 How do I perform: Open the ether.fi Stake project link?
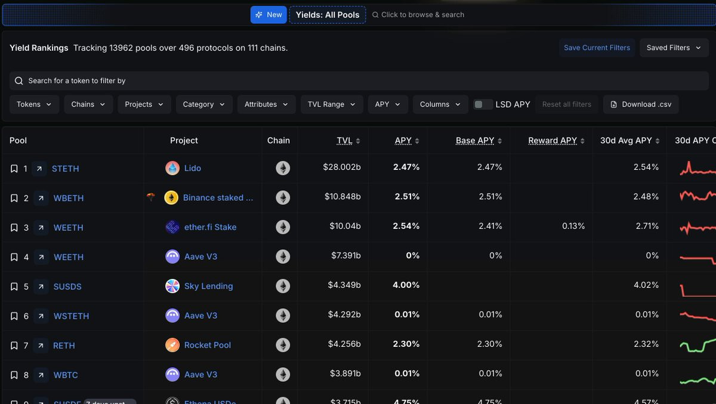pos(210,227)
